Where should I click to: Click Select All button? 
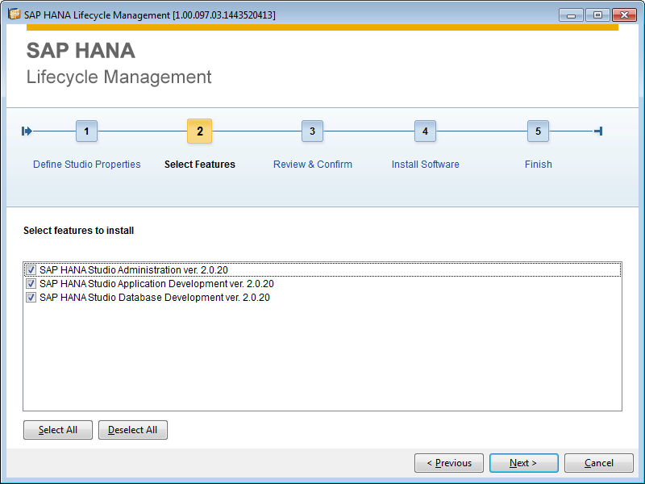pyautogui.click(x=58, y=430)
